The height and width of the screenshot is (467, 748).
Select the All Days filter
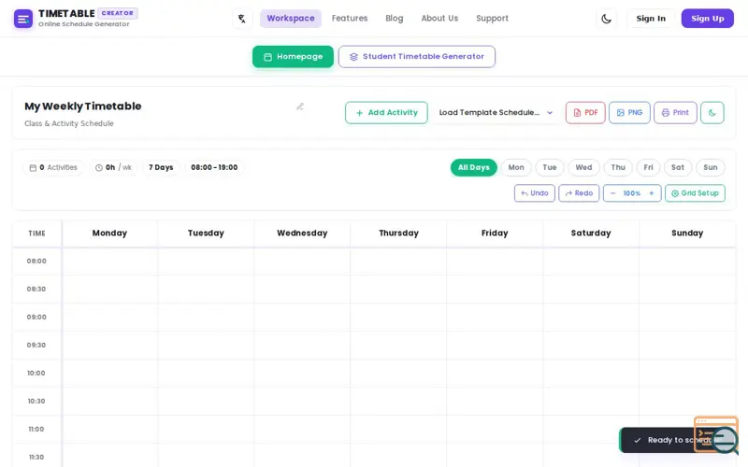pos(474,168)
